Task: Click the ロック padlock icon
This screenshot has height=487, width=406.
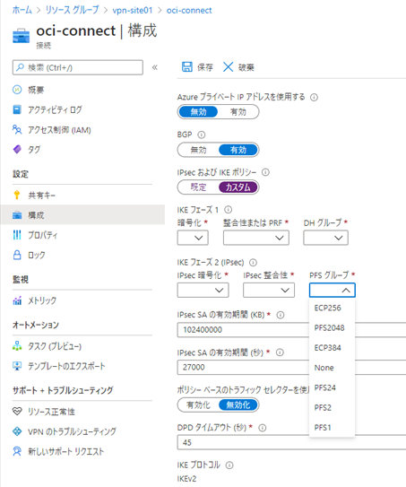Action: pyautogui.click(x=17, y=255)
